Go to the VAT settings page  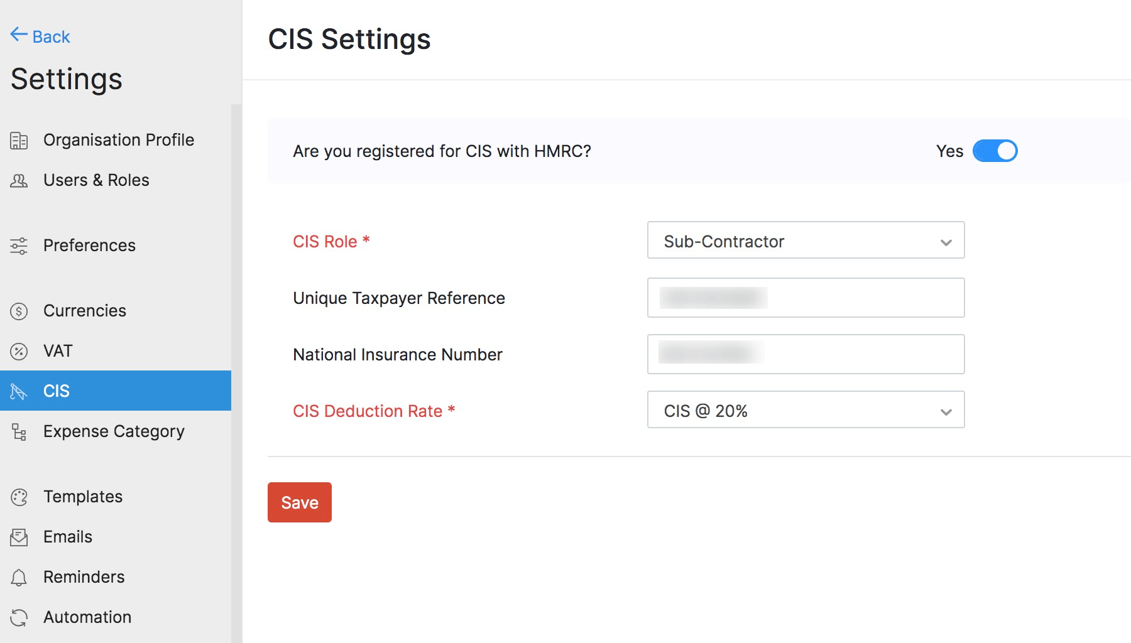tap(58, 351)
